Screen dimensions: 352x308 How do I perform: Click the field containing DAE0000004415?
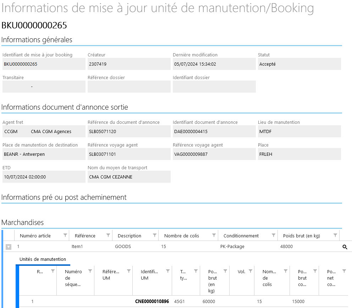(214, 131)
